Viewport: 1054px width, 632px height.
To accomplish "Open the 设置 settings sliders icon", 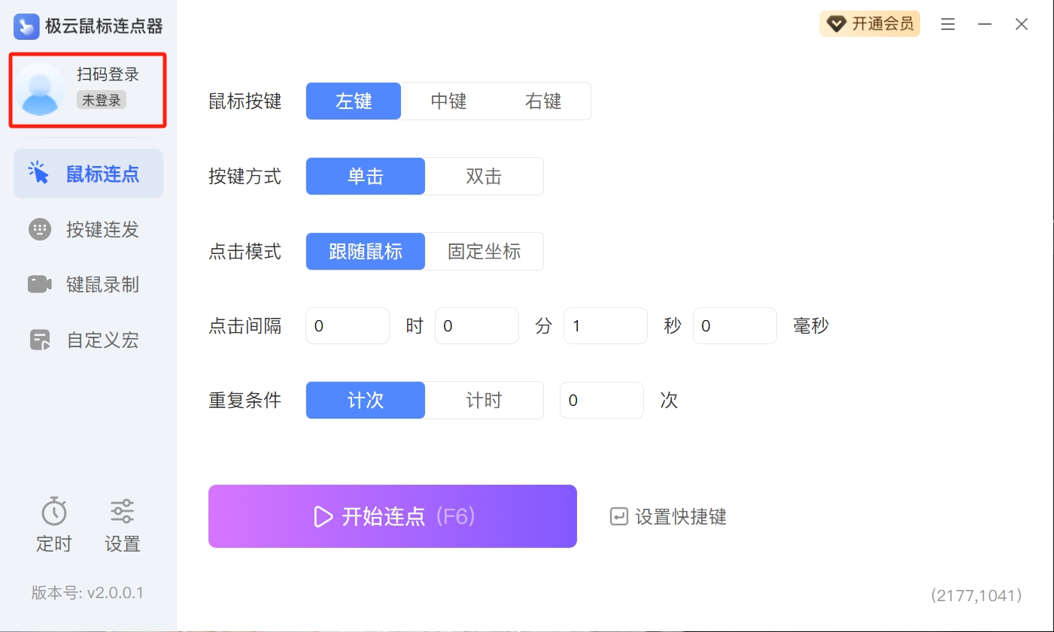I will click(x=122, y=512).
